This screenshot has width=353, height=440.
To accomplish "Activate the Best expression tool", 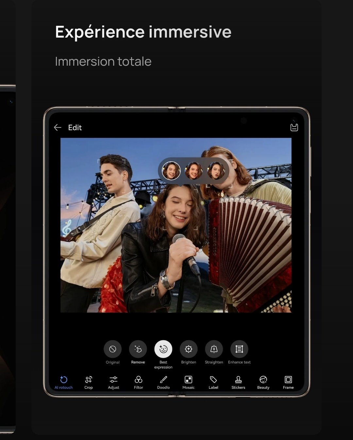I will [x=163, y=349].
